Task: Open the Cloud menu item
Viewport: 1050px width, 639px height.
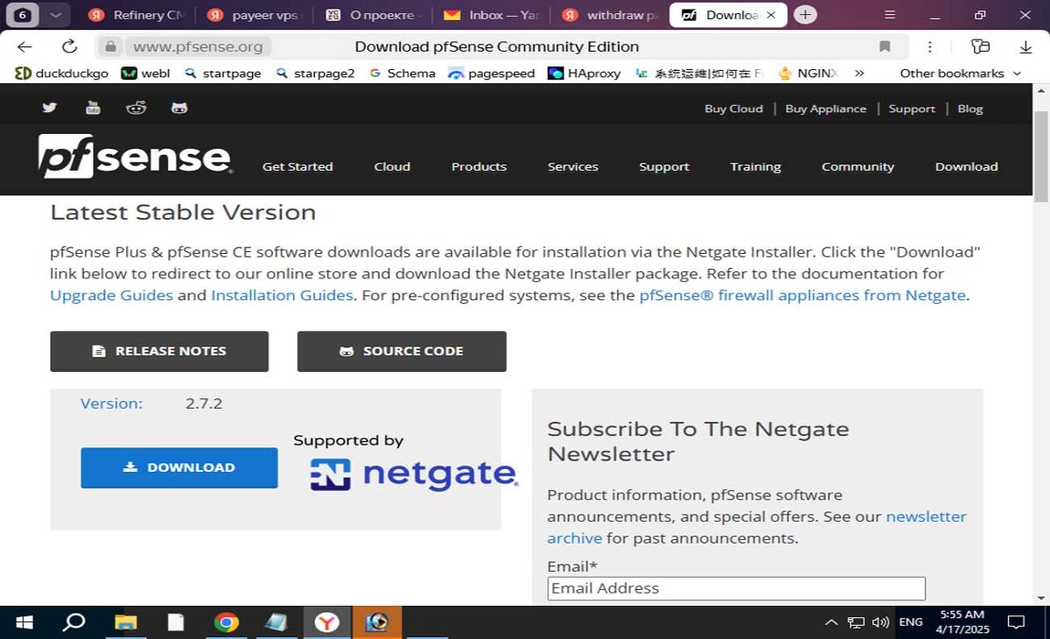Action: coord(392,166)
